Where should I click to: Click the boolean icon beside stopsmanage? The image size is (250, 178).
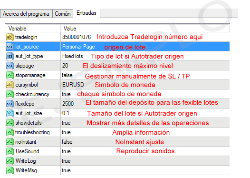click(x=10, y=75)
